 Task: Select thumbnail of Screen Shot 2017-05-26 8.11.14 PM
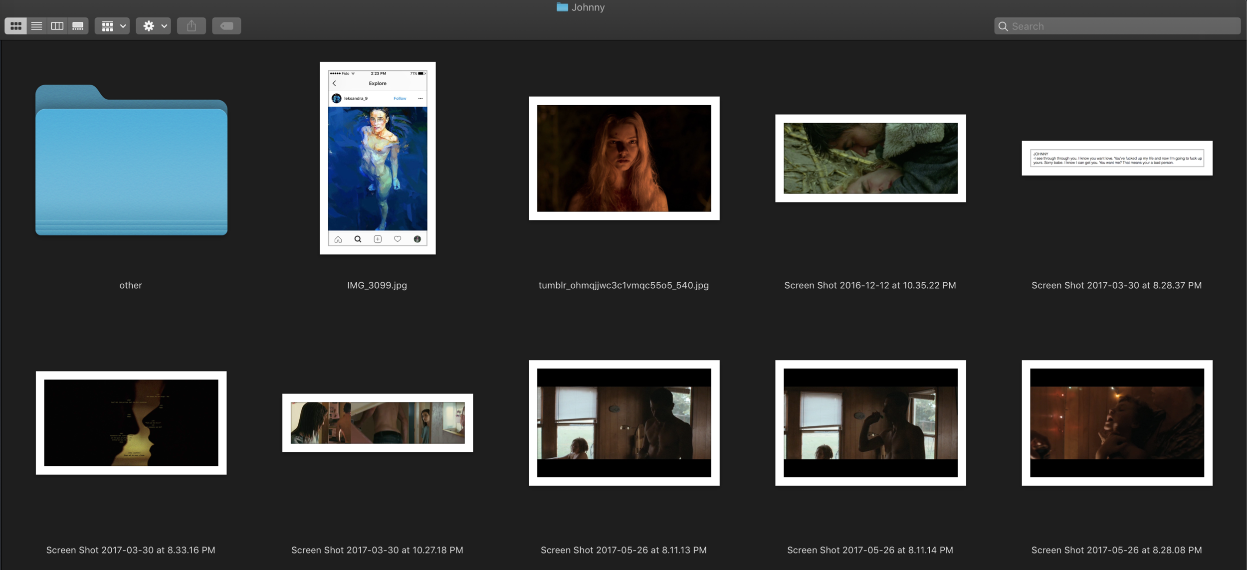[870, 423]
